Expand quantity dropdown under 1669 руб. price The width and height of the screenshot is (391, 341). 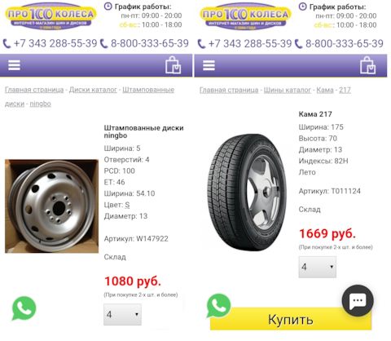coord(318,267)
